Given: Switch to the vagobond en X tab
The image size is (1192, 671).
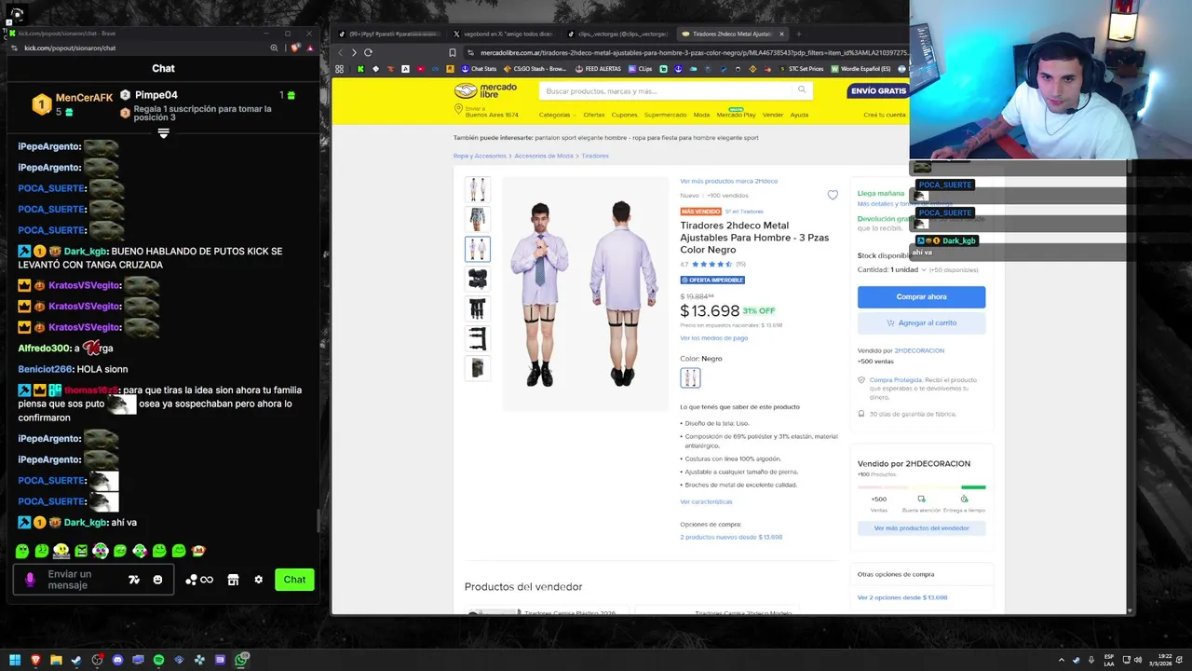Looking at the screenshot, I should 502,34.
